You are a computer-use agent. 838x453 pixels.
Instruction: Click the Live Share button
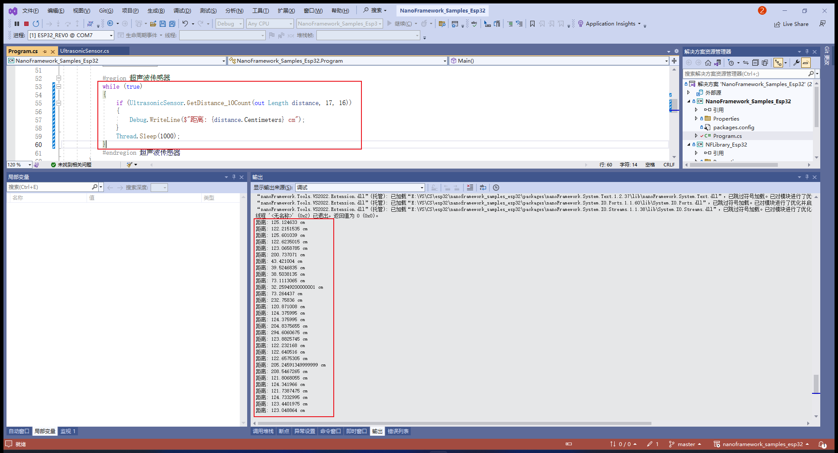(x=791, y=24)
